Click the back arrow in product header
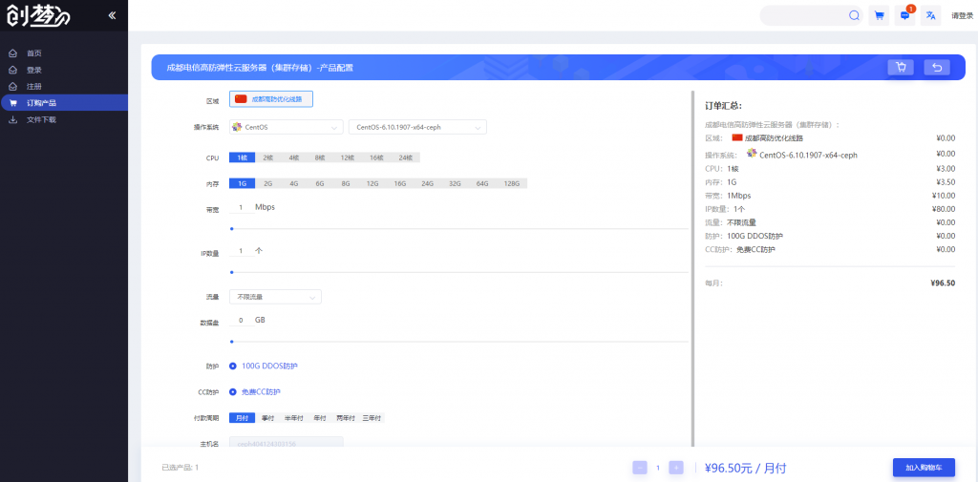Screen dimensions: 978x482 [x=937, y=67]
